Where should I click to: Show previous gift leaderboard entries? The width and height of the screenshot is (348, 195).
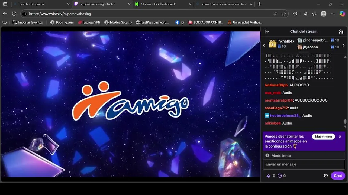pyautogui.click(x=264, y=45)
